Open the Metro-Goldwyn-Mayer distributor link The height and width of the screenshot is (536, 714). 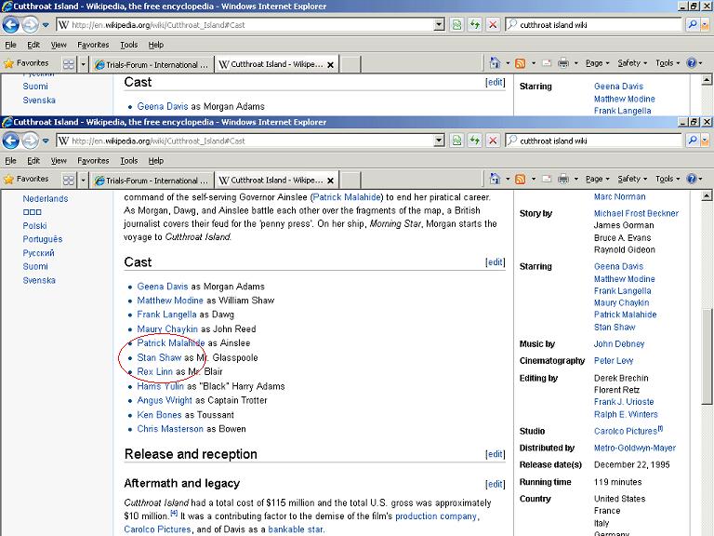click(x=635, y=448)
